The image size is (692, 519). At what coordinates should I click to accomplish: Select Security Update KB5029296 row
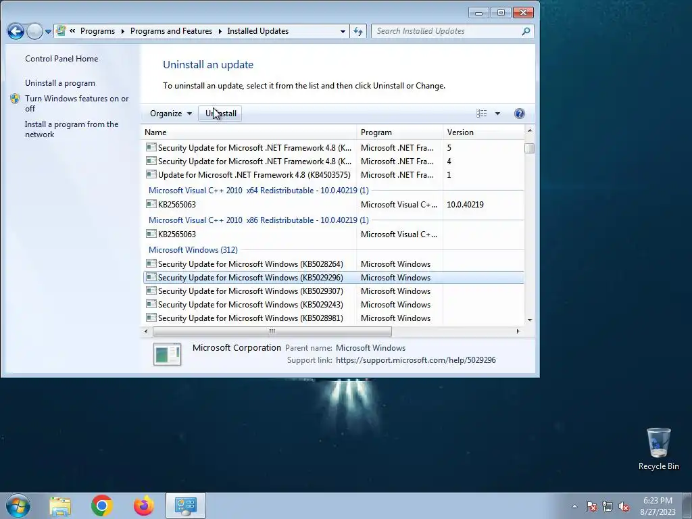click(x=334, y=278)
